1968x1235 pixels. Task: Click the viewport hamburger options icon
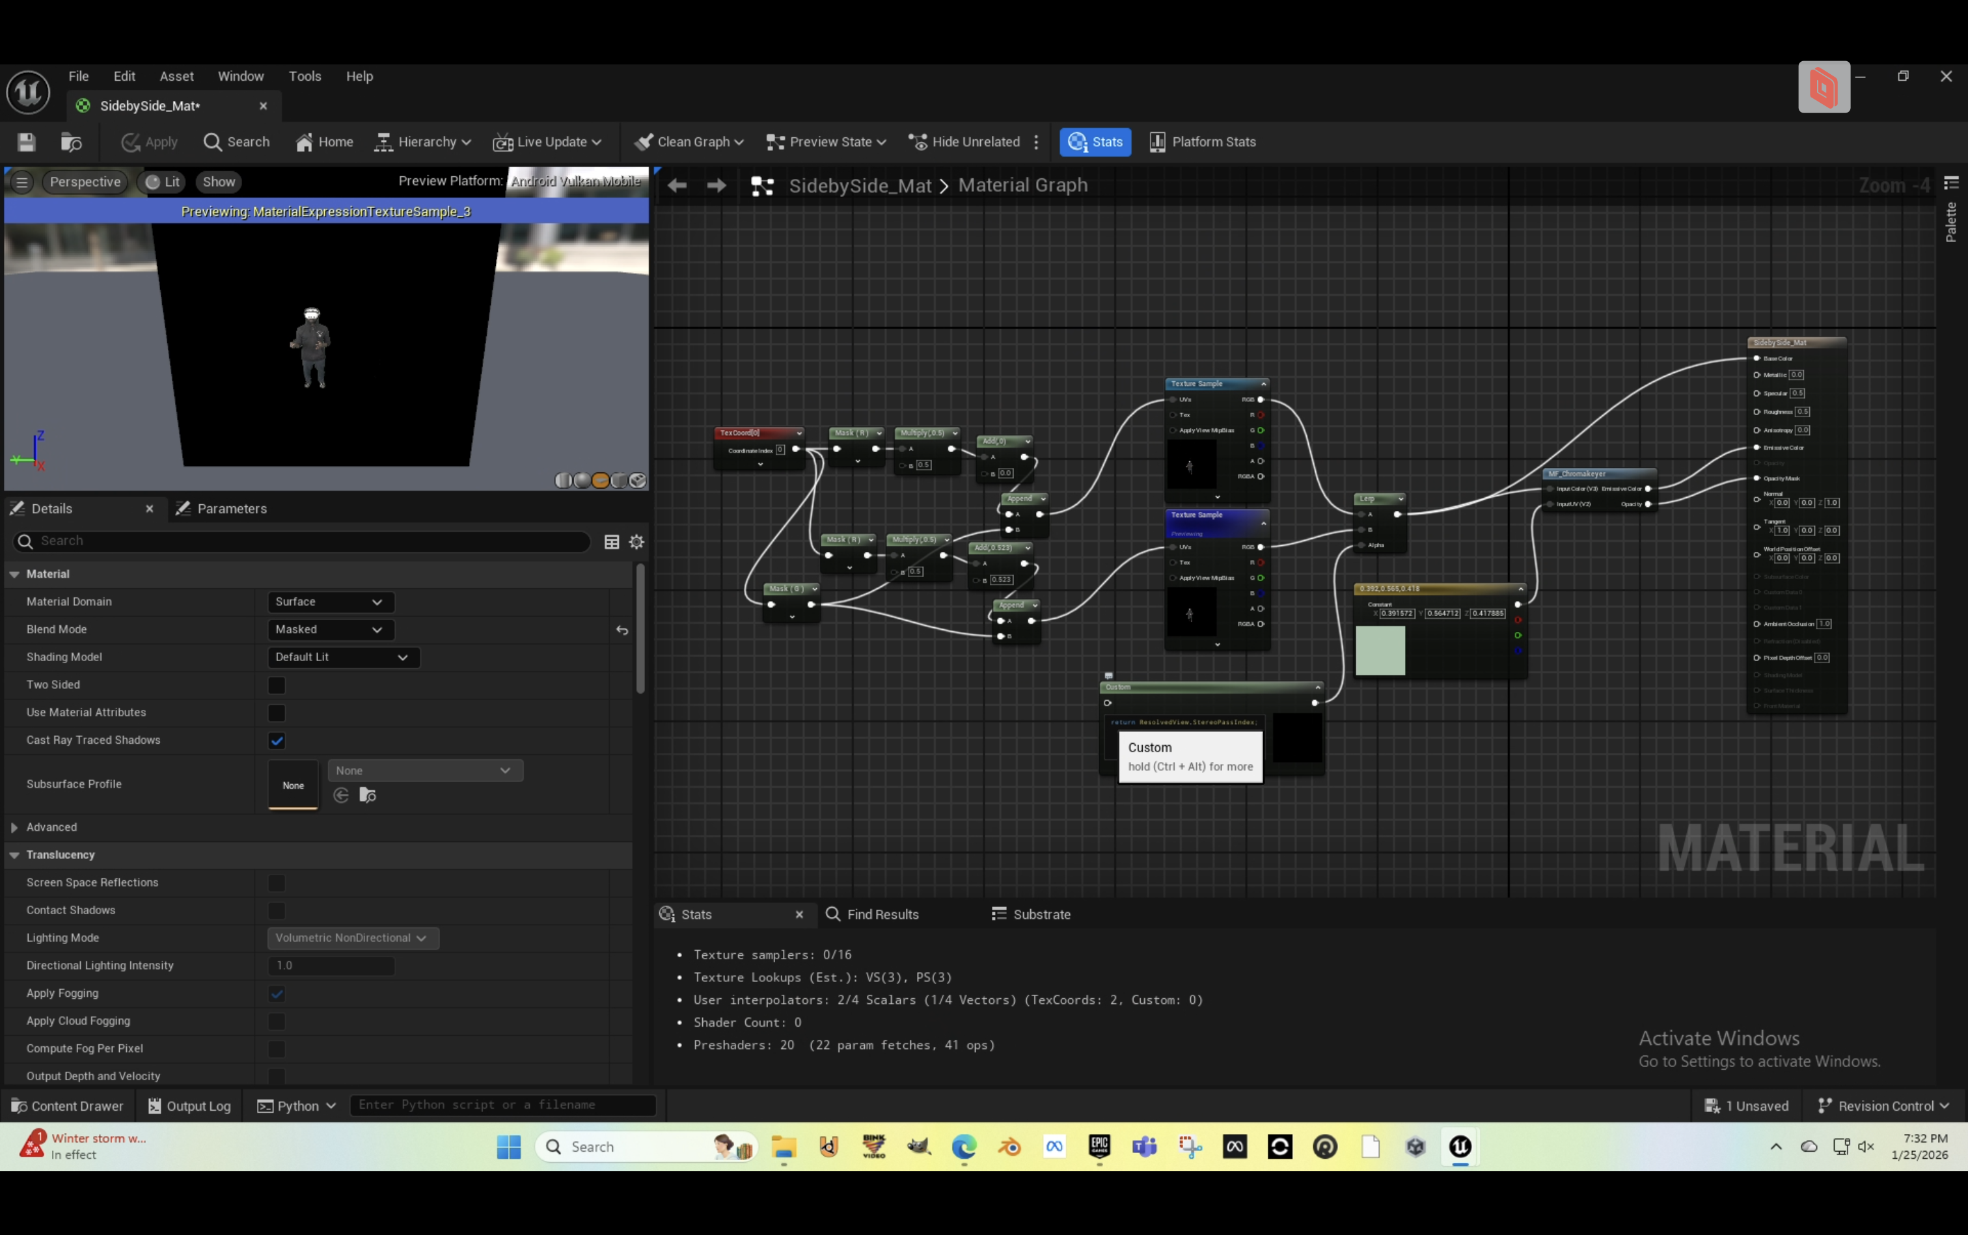point(22,182)
